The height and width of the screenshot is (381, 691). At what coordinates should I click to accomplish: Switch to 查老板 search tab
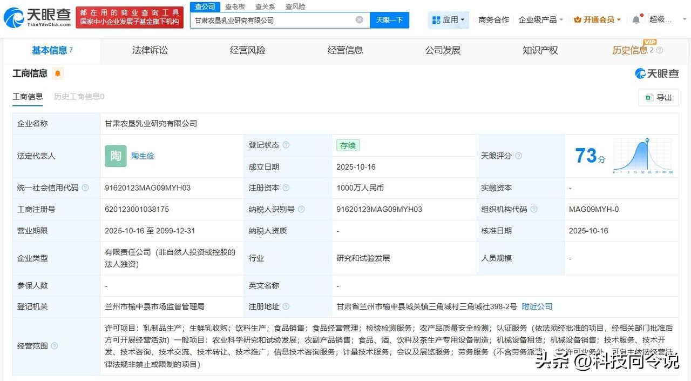[x=235, y=6]
